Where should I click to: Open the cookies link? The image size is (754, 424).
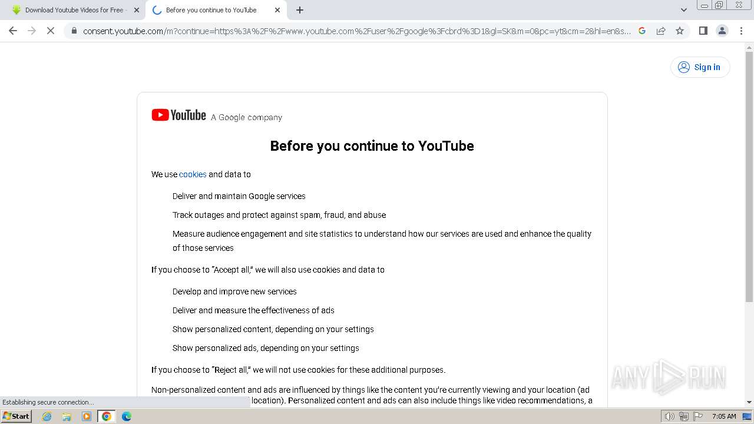[x=193, y=174]
